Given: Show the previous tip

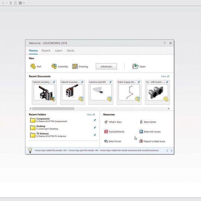Looking at the screenshot, I should [x=167, y=150].
